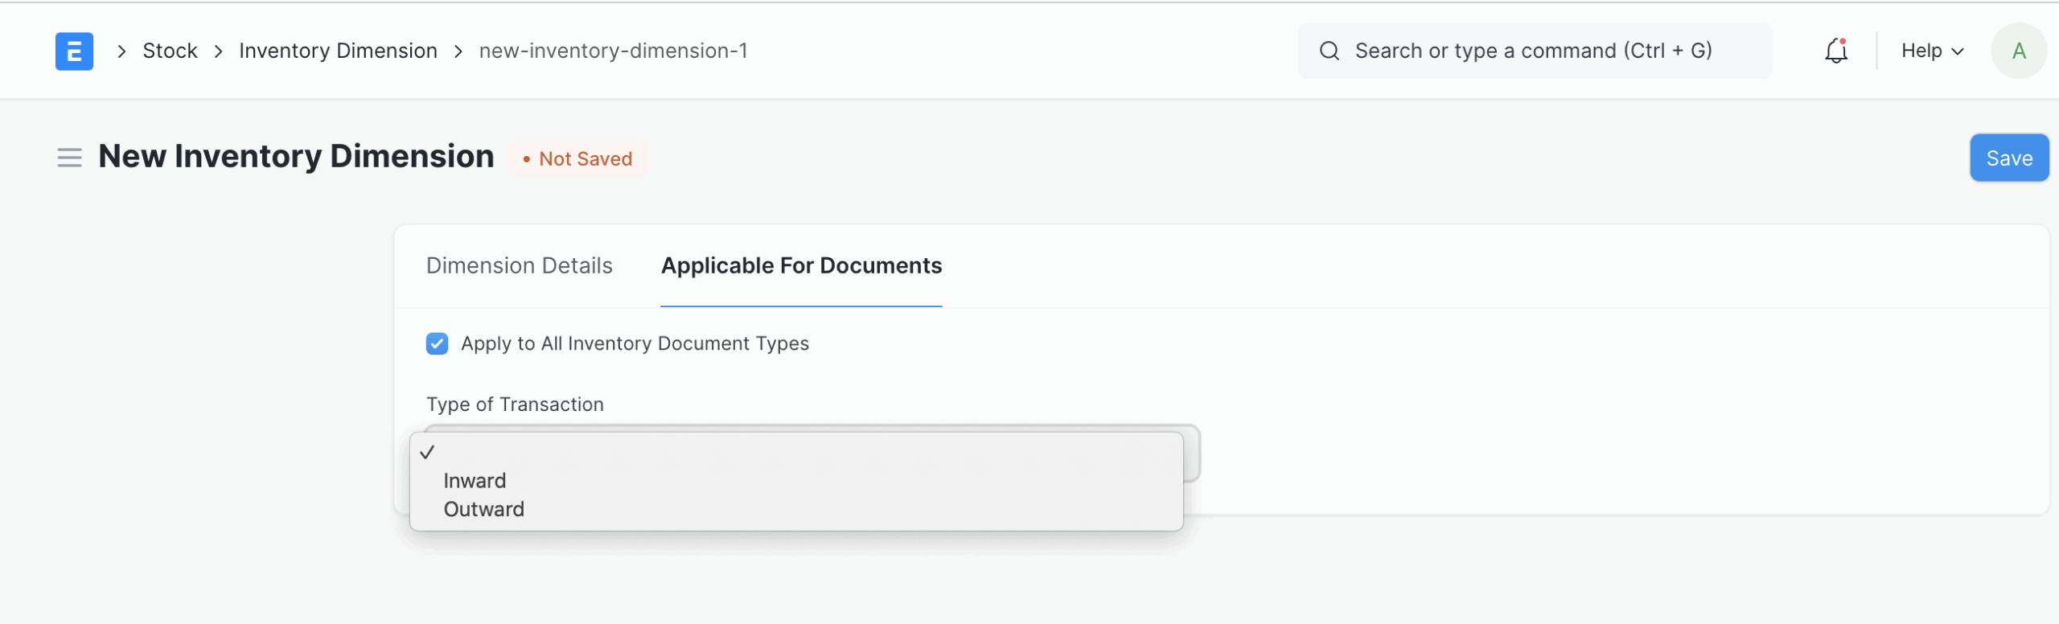Click the new-inventory-dimension-1 breadcrumb
Viewport: 2059px width, 624px height.
click(613, 51)
